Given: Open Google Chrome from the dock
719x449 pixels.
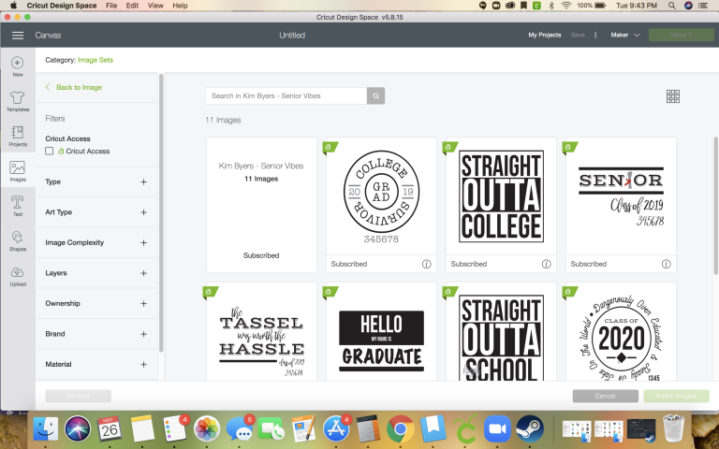Looking at the screenshot, I should (x=401, y=429).
